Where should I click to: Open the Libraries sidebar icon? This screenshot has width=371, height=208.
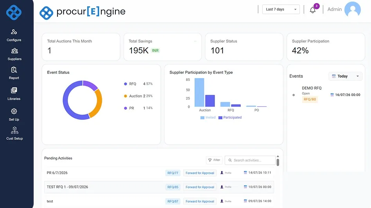point(14,90)
